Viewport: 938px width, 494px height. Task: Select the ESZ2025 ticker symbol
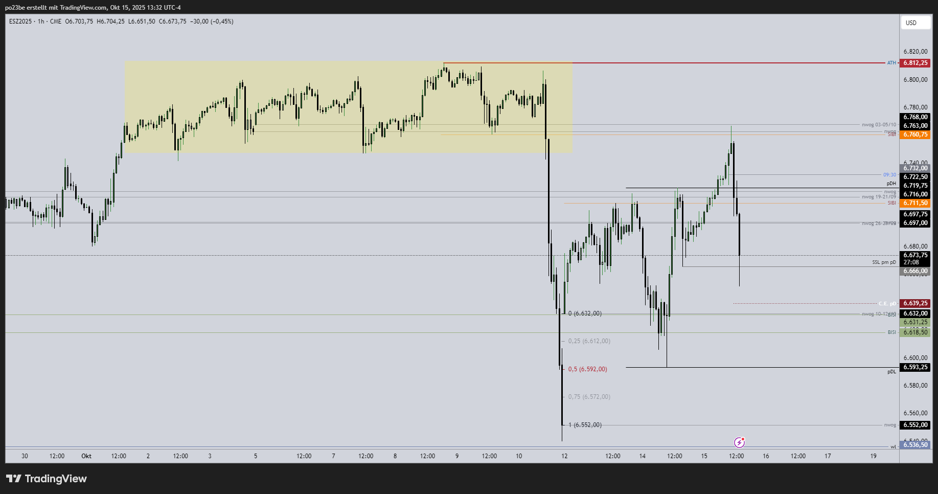(19, 21)
